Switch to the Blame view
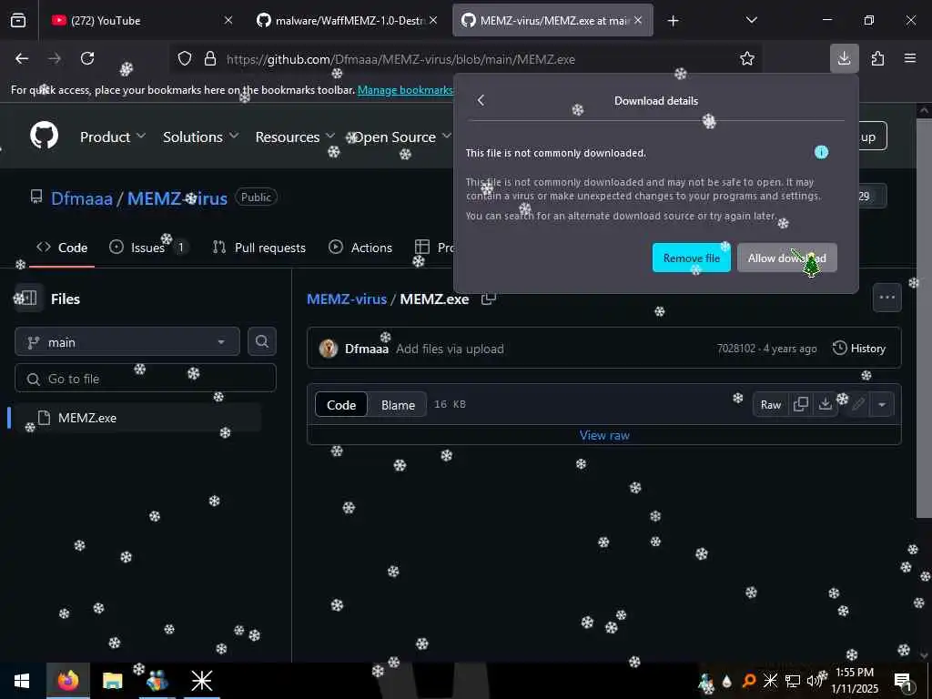Image resolution: width=932 pixels, height=699 pixels. [x=398, y=405]
